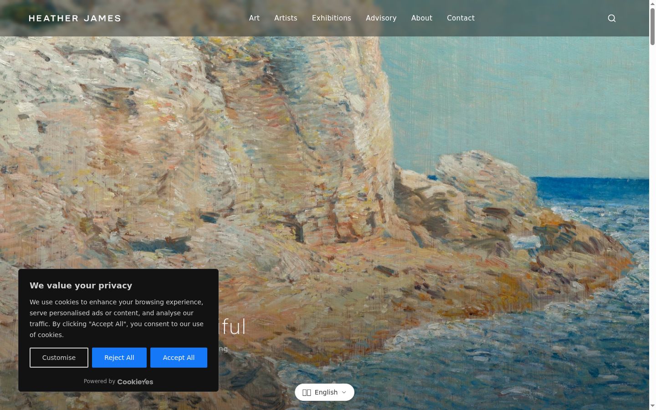Click the page vertical scrollbar thumb
This screenshot has height=410, width=656.
652,26
